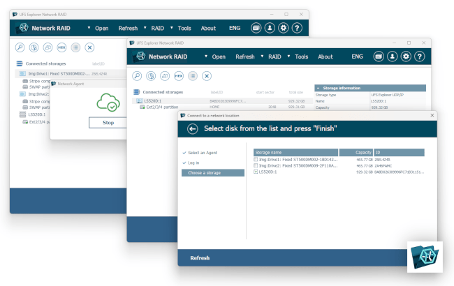Open the Tools menu in the front window
Viewport: 454px width, 286px height.
coord(302,57)
